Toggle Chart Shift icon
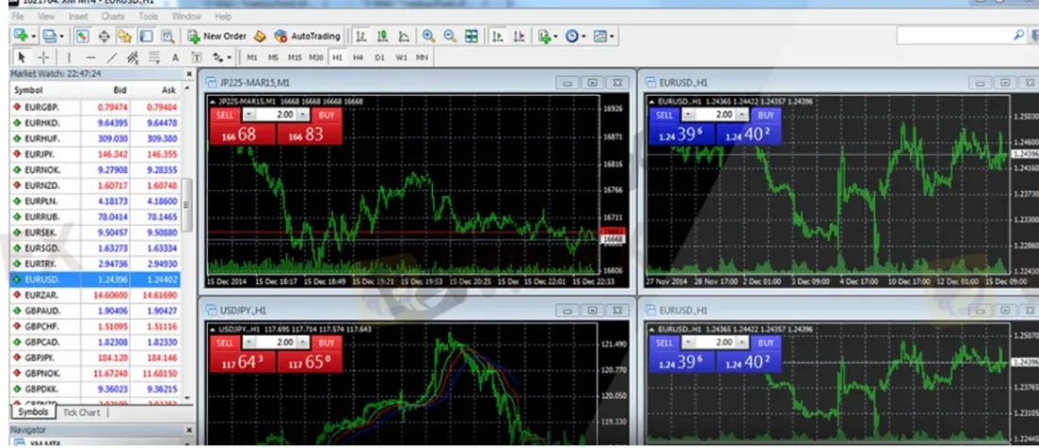The height and width of the screenshot is (448, 1039). [x=519, y=36]
